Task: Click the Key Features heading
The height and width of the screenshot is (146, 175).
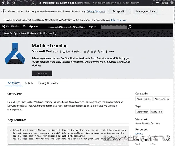Action: click(17, 120)
